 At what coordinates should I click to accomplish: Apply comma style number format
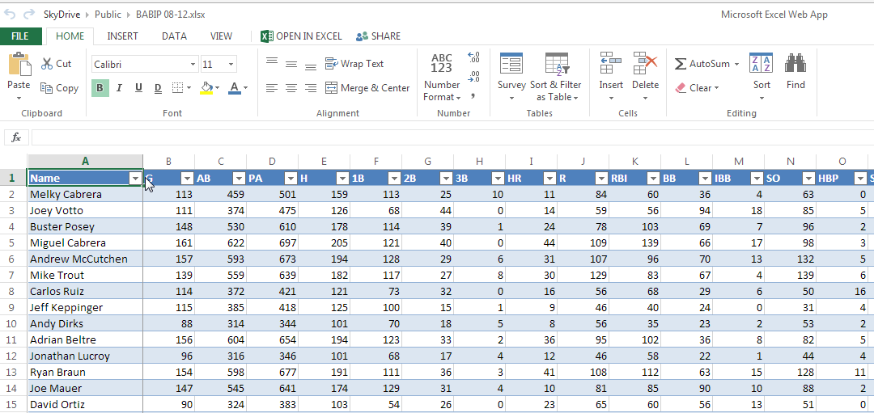[473, 95]
